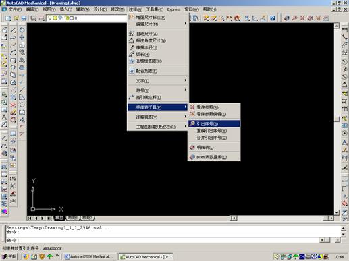Open the 工具集(C) menu
The image size is (349, 261).
pos(155,9)
